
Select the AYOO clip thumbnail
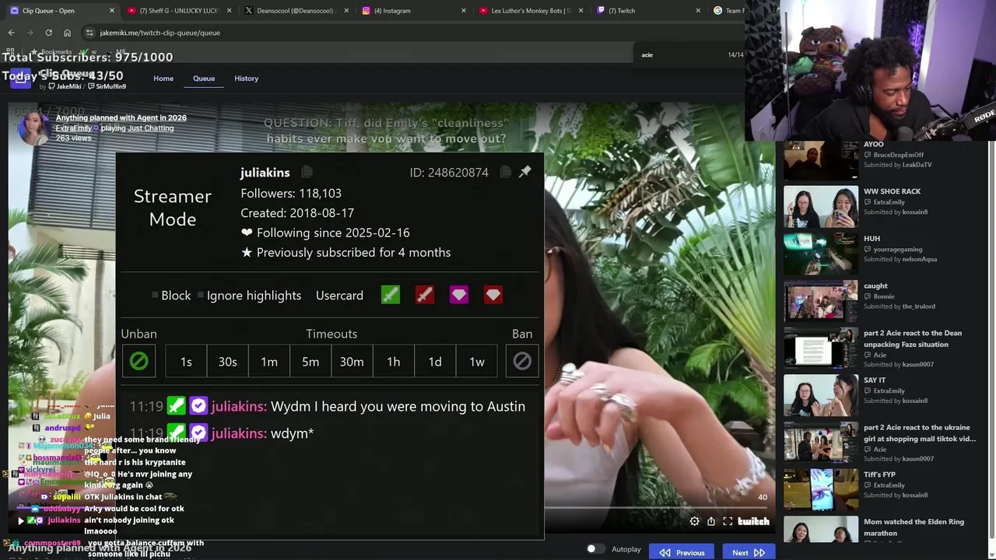pos(820,159)
